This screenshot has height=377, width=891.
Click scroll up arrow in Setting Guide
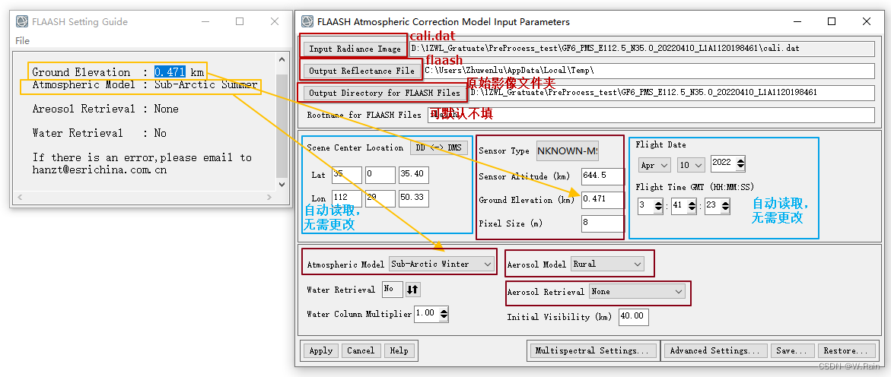(x=282, y=59)
